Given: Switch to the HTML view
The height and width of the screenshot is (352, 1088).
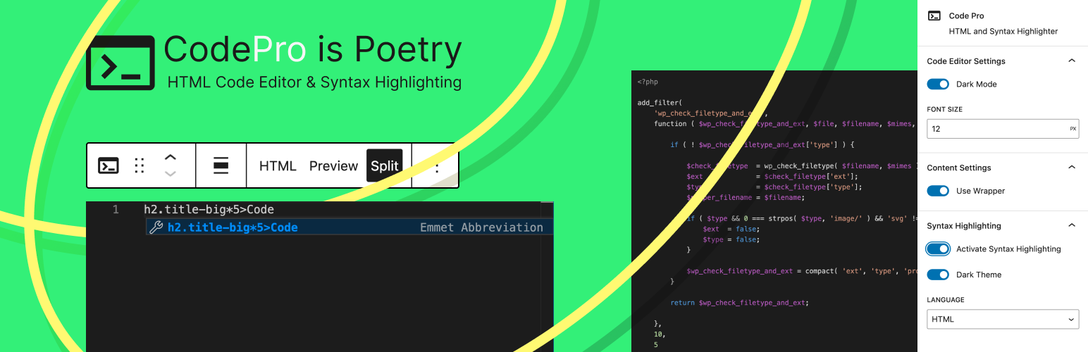Looking at the screenshot, I should 278,166.
